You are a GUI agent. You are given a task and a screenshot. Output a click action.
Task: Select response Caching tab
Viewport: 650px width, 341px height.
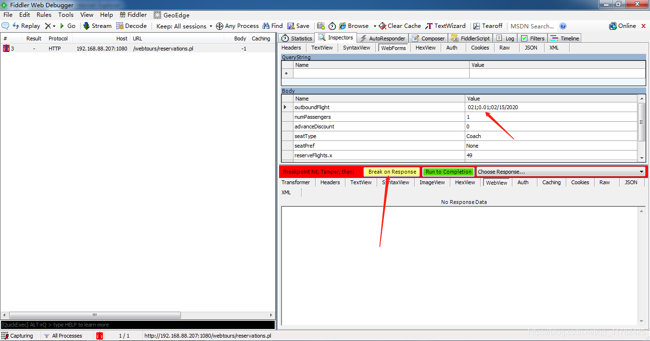pos(551,182)
